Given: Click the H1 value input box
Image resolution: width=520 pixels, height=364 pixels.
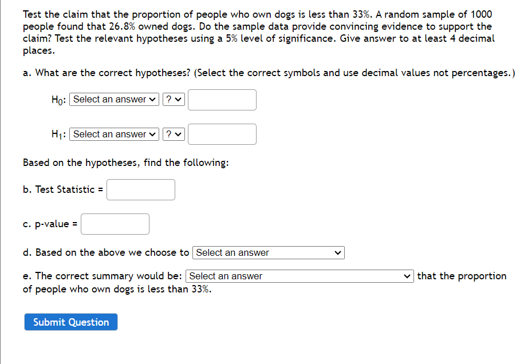Looking at the screenshot, I should pyautogui.click(x=222, y=134).
